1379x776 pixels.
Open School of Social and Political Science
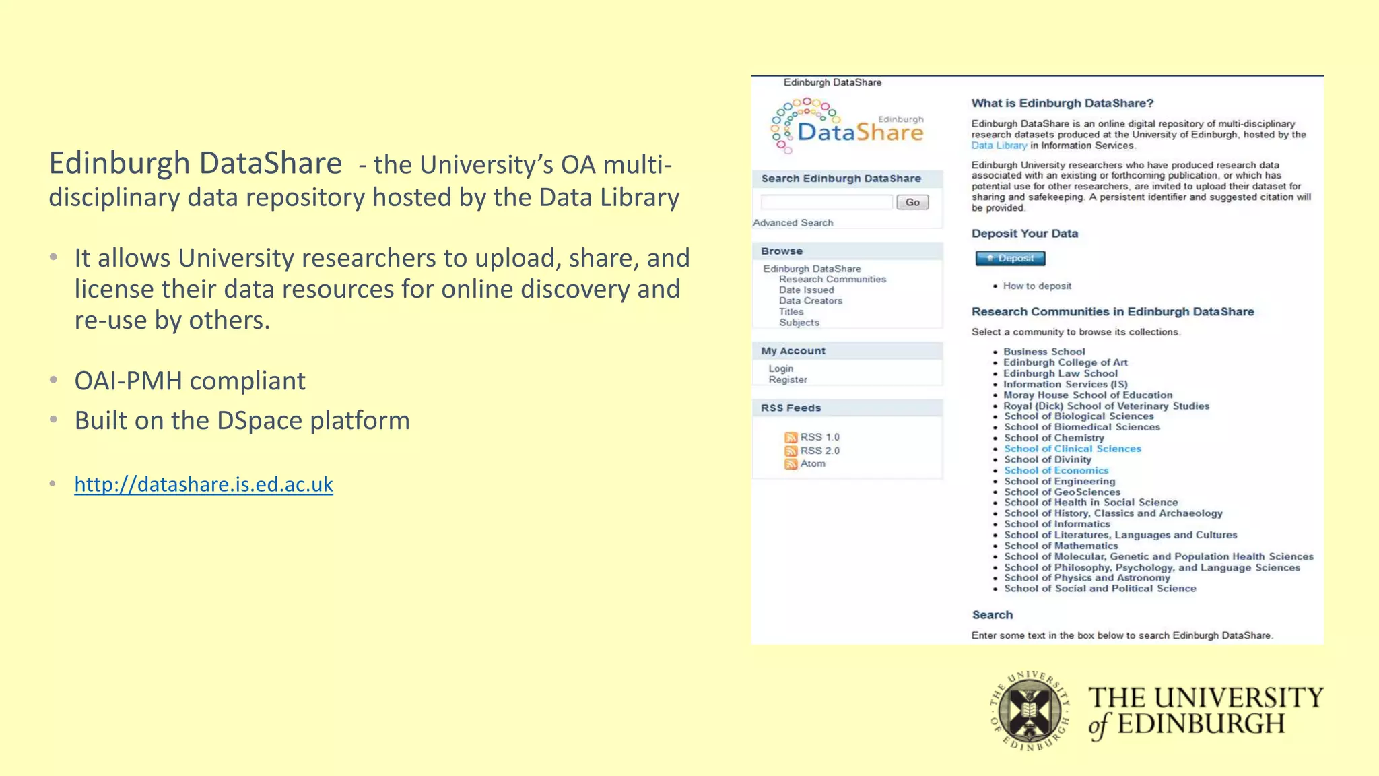1100,589
